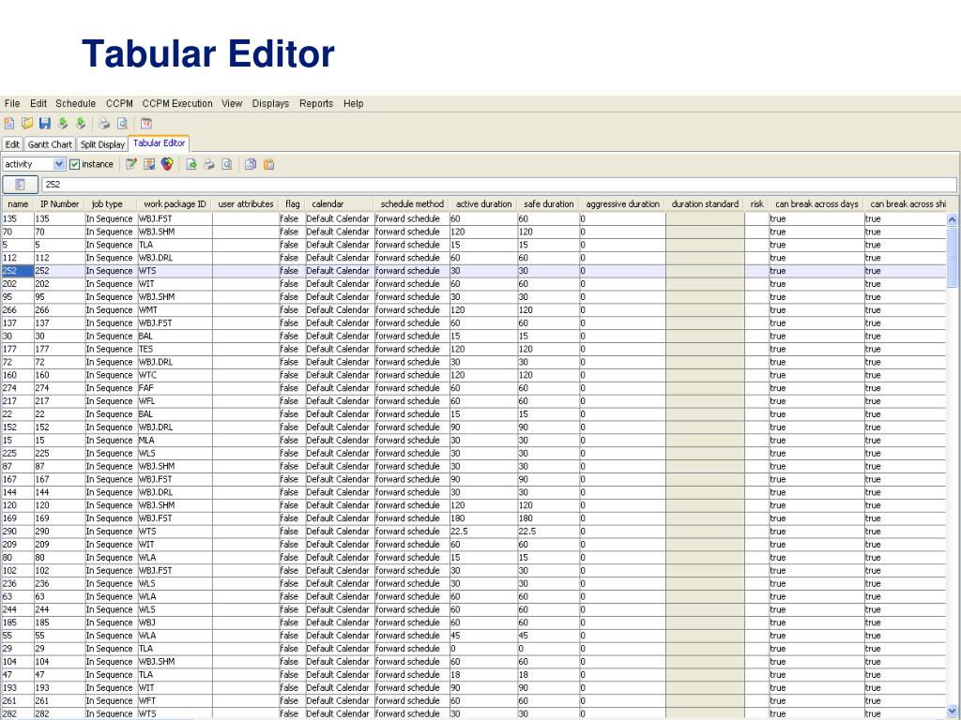
Task: Select name cell 252 in the highlighted row
Action: click(x=18, y=271)
